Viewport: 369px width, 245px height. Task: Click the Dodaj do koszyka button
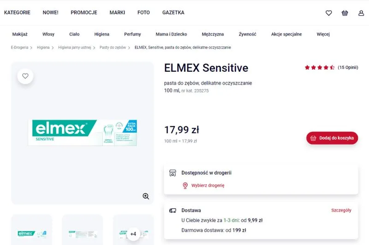coord(332,138)
